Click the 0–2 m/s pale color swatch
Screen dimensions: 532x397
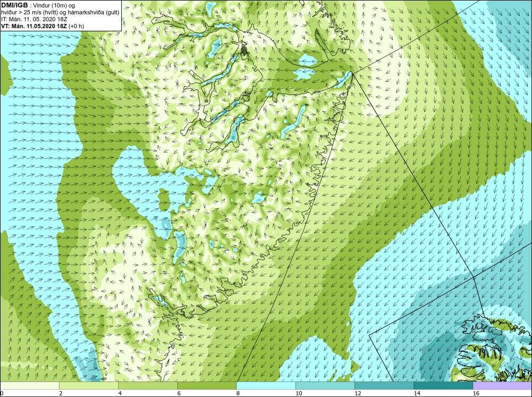(x=29, y=385)
